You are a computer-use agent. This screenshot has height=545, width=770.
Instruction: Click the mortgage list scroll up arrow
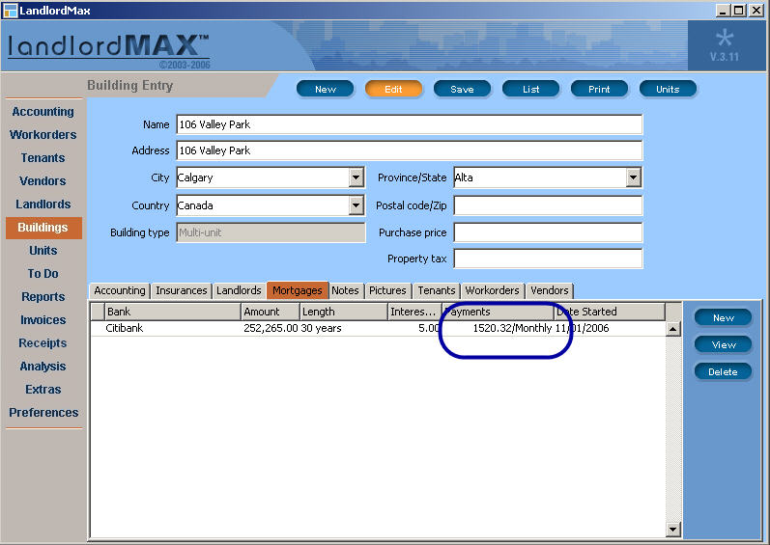pos(673,329)
